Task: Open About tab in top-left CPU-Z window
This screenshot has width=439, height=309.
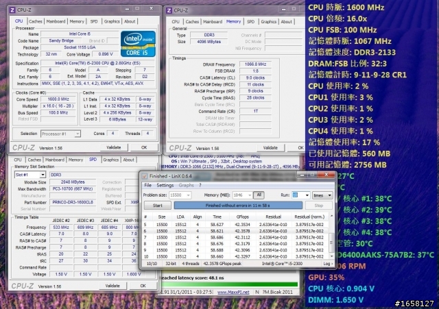Action: [x=130, y=21]
